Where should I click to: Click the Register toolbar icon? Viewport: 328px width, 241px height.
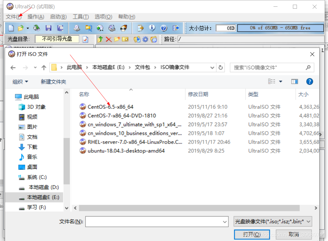[140, 28]
